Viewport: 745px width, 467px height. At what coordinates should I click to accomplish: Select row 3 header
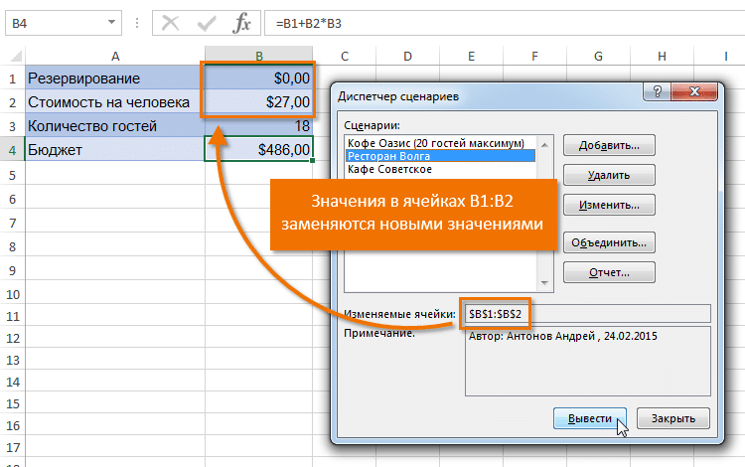coord(12,126)
